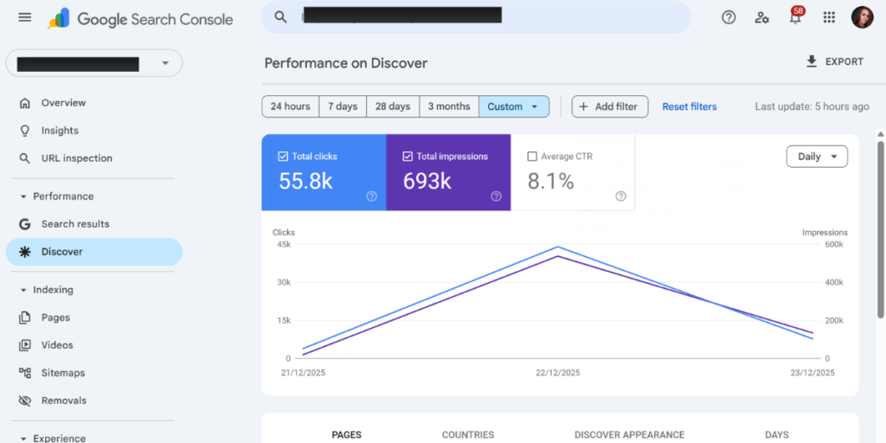This screenshot has height=443, width=886.
Task: View notifications bell with 58 badge
Action: point(796,17)
